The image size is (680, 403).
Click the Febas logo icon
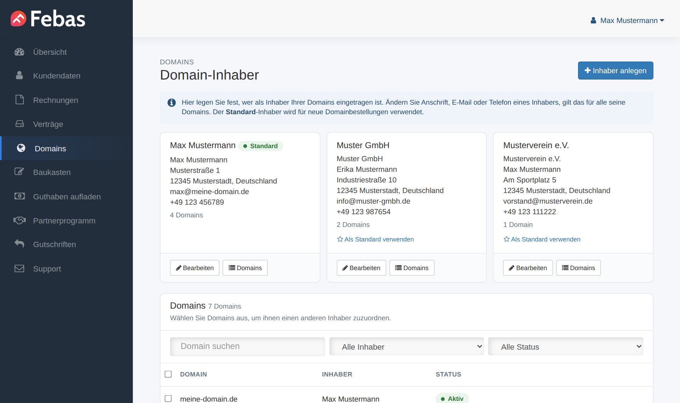[18, 19]
